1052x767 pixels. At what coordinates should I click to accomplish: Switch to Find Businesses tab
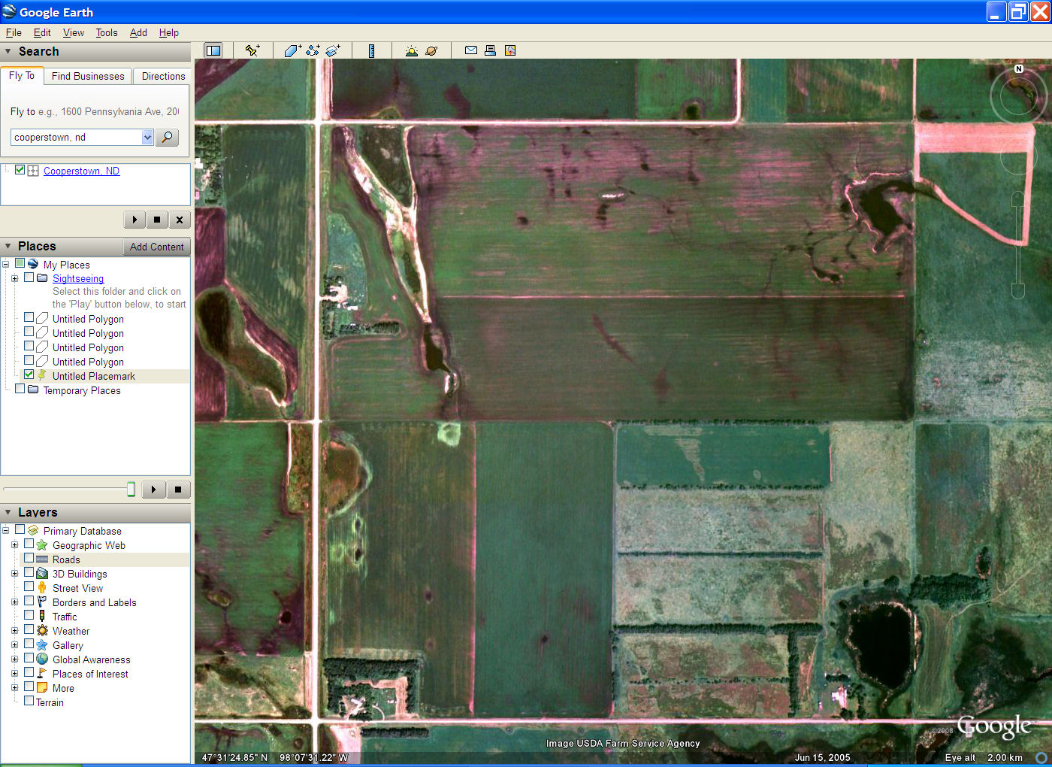pyautogui.click(x=88, y=76)
